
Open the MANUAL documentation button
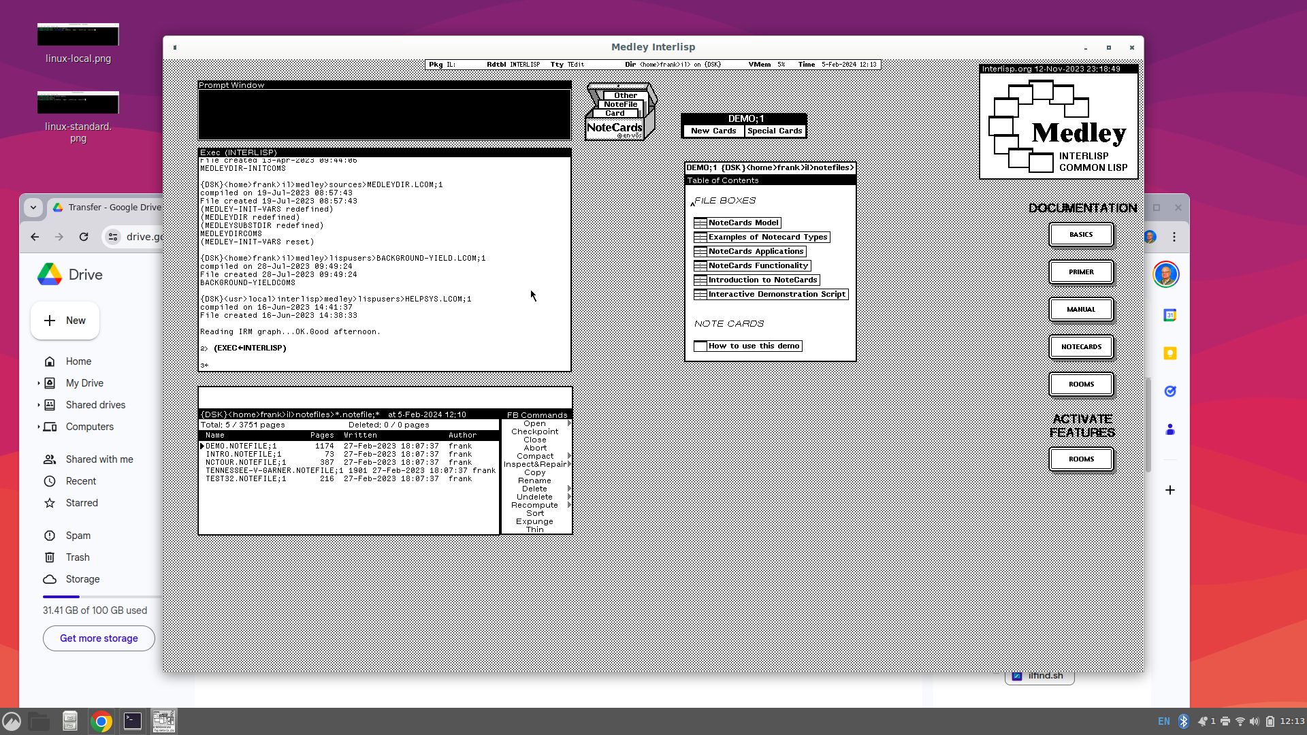coord(1081,310)
